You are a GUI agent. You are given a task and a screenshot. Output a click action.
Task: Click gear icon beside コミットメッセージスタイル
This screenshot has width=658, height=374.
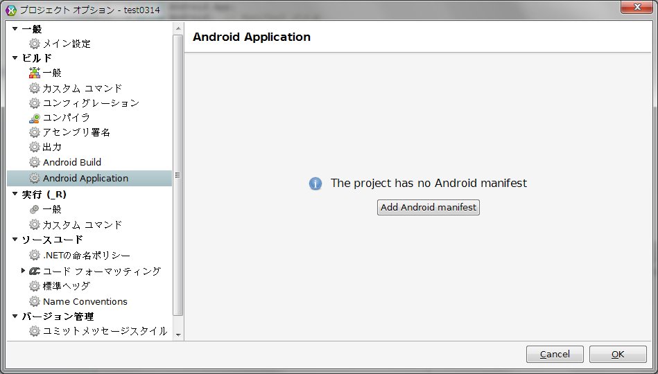click(x=35, y=331)
